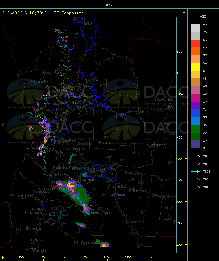219x261 pixels.
Task: Click the legend value 5
Action: point(204,148)
